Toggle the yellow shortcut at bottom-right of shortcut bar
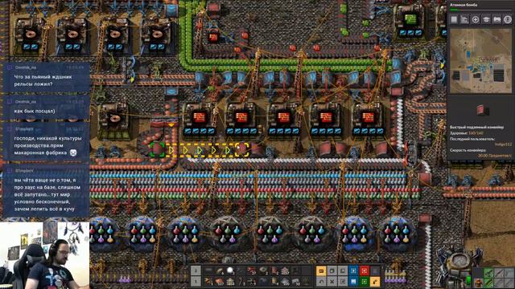515x289 pixels. [375, 281]
